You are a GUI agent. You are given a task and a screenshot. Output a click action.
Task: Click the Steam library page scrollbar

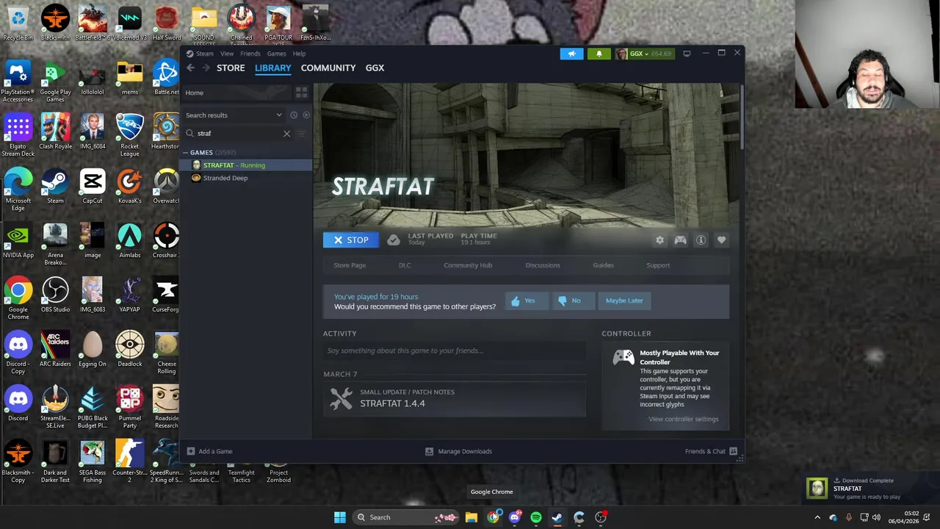point(741,118)
